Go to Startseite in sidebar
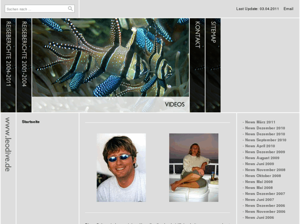 31,122
